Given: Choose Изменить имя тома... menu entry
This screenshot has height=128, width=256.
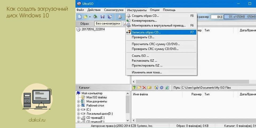Looking at the screenshot, I should pyautogui.click(x=161, y=72).
